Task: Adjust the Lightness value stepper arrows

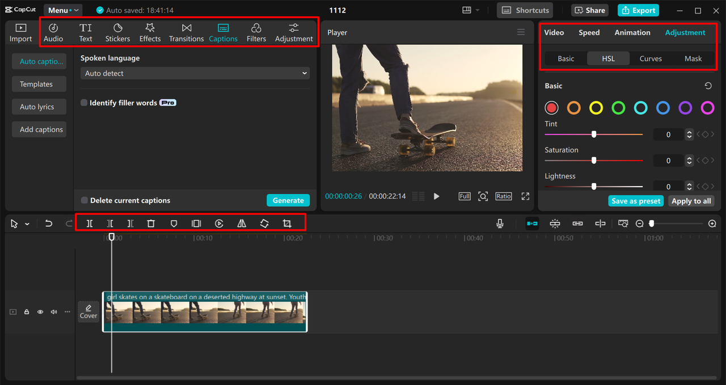Action: click(689, 186)
